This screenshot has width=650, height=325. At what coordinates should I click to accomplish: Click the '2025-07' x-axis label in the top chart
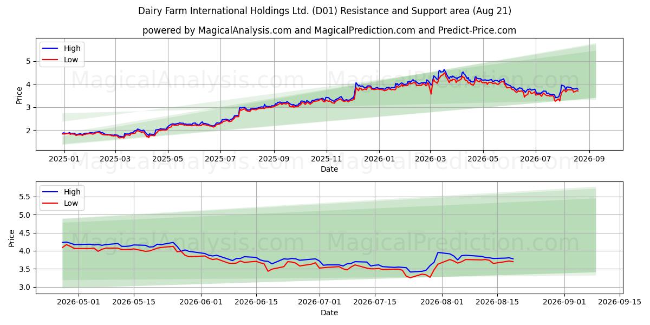(220, 159)
